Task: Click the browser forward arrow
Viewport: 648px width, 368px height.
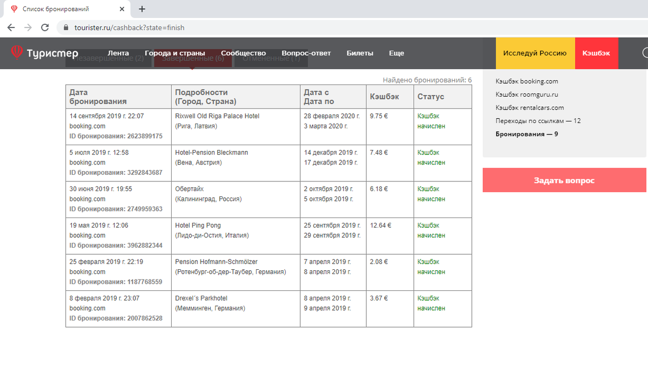Action: click(28, 27)
